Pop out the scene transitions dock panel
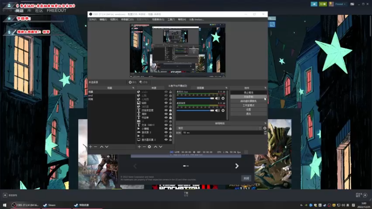372x209 pixels. pos(265,123)
